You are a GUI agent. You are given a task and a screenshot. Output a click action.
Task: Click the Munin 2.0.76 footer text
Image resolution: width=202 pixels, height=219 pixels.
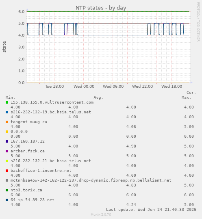pos(101,215)
